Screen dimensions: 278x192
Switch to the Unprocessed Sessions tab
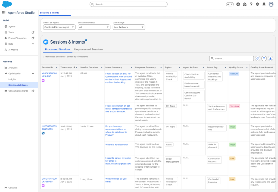89,50
